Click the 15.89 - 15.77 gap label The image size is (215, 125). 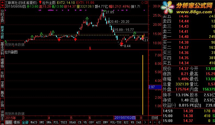pyautogui.click(x=124, y=30)
